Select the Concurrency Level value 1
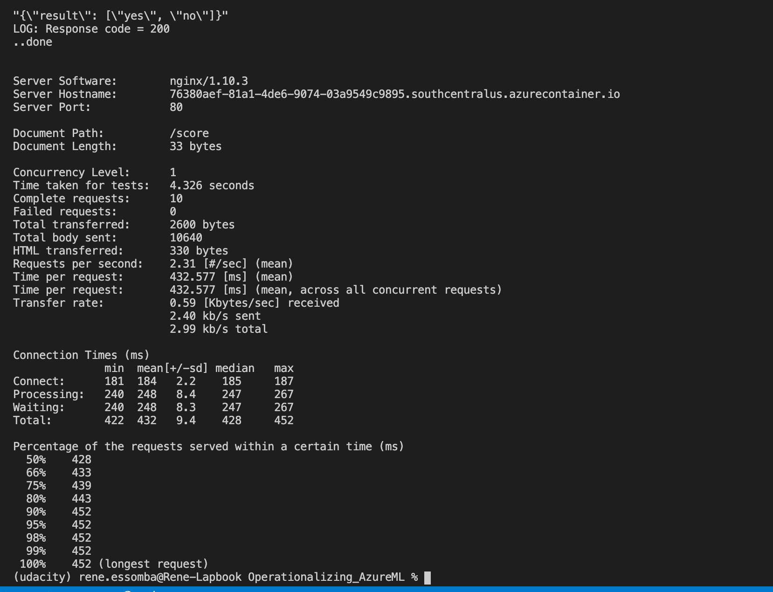This screenshot has width=773, height=592. pos(173,172)
